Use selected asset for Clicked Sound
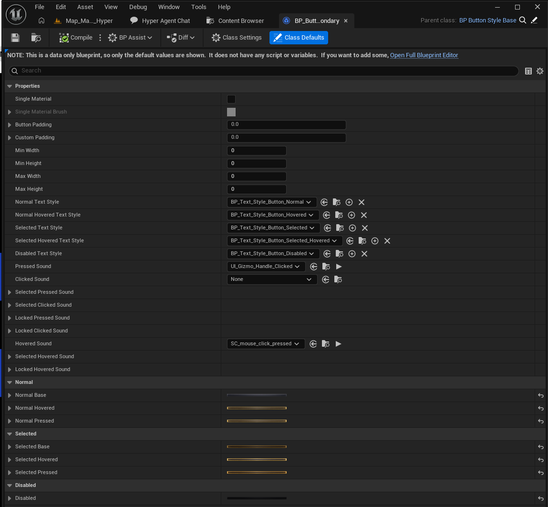Viewport: 548px width, 507px height. tap(326, 280)
